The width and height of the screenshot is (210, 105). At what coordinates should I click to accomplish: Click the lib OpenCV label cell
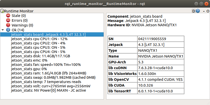[x=123, y=80]
